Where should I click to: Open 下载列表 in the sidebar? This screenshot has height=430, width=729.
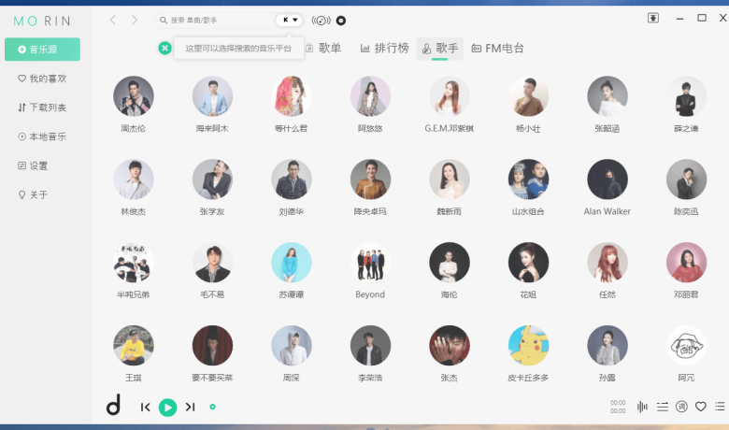click(x=42, y=107)
